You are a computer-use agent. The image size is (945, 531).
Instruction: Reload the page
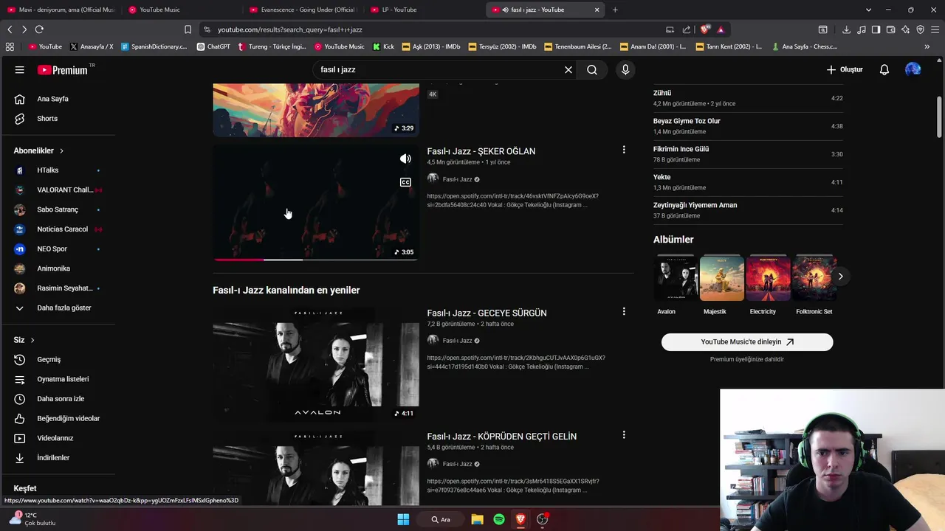(x=39, y=29)
